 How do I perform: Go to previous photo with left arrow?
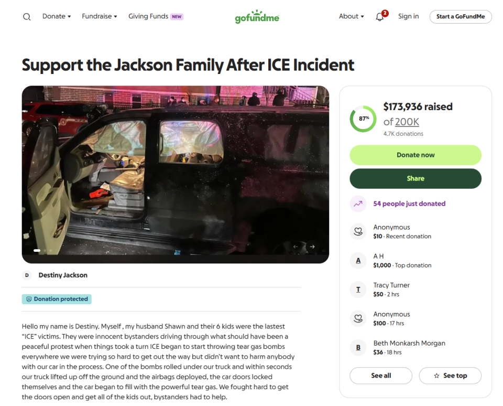pos(296,247)
